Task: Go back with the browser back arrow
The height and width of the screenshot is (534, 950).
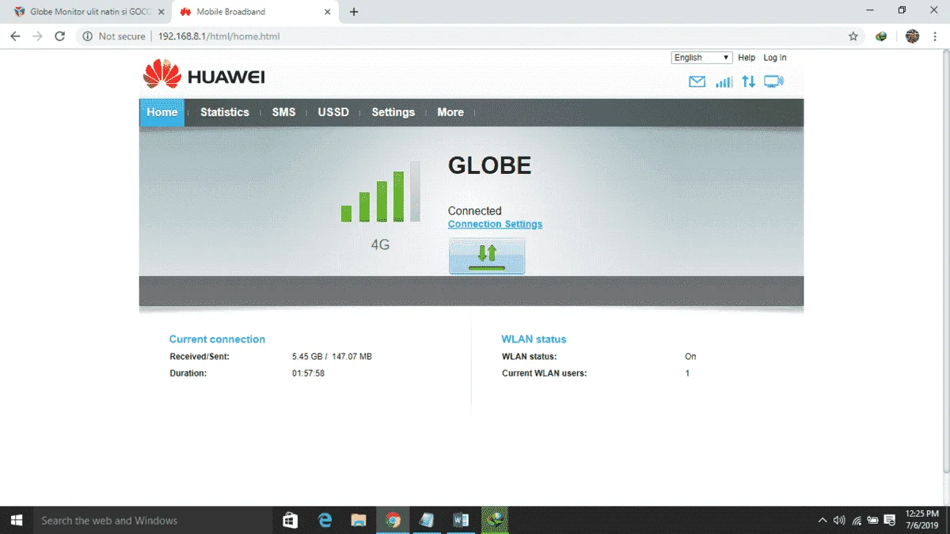Action: (15, 36)
